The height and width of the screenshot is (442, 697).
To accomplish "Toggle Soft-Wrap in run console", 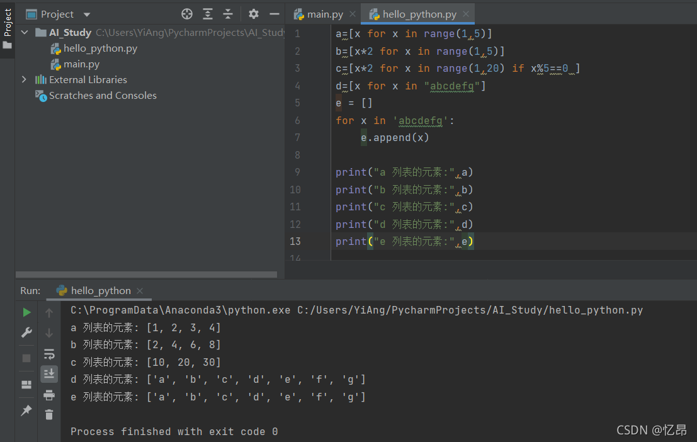I will pos(49,354).
